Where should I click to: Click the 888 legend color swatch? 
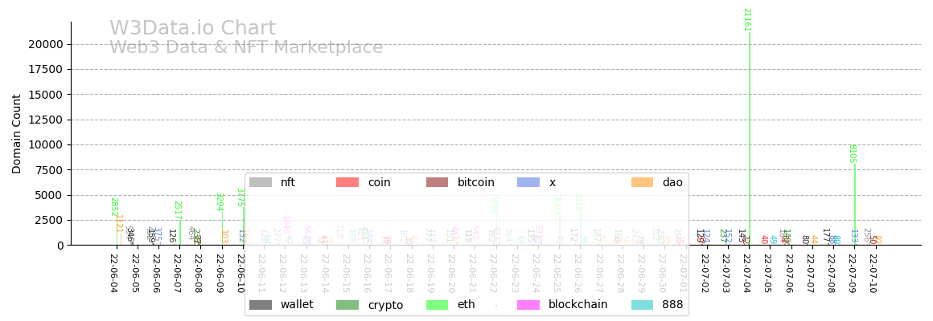[643, 305]
